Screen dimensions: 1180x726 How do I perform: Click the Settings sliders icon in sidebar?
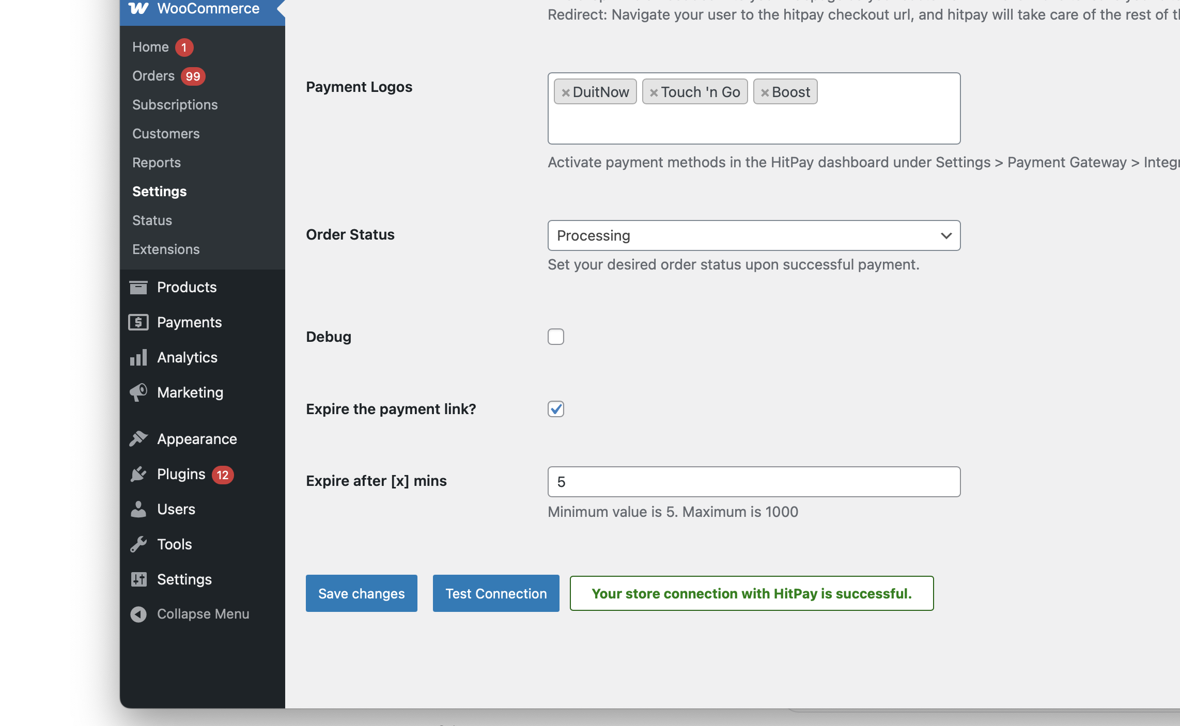138,579
